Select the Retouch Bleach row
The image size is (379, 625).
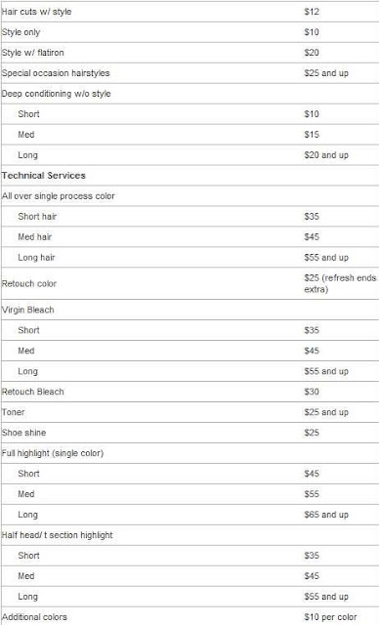[x=190, y=392]
